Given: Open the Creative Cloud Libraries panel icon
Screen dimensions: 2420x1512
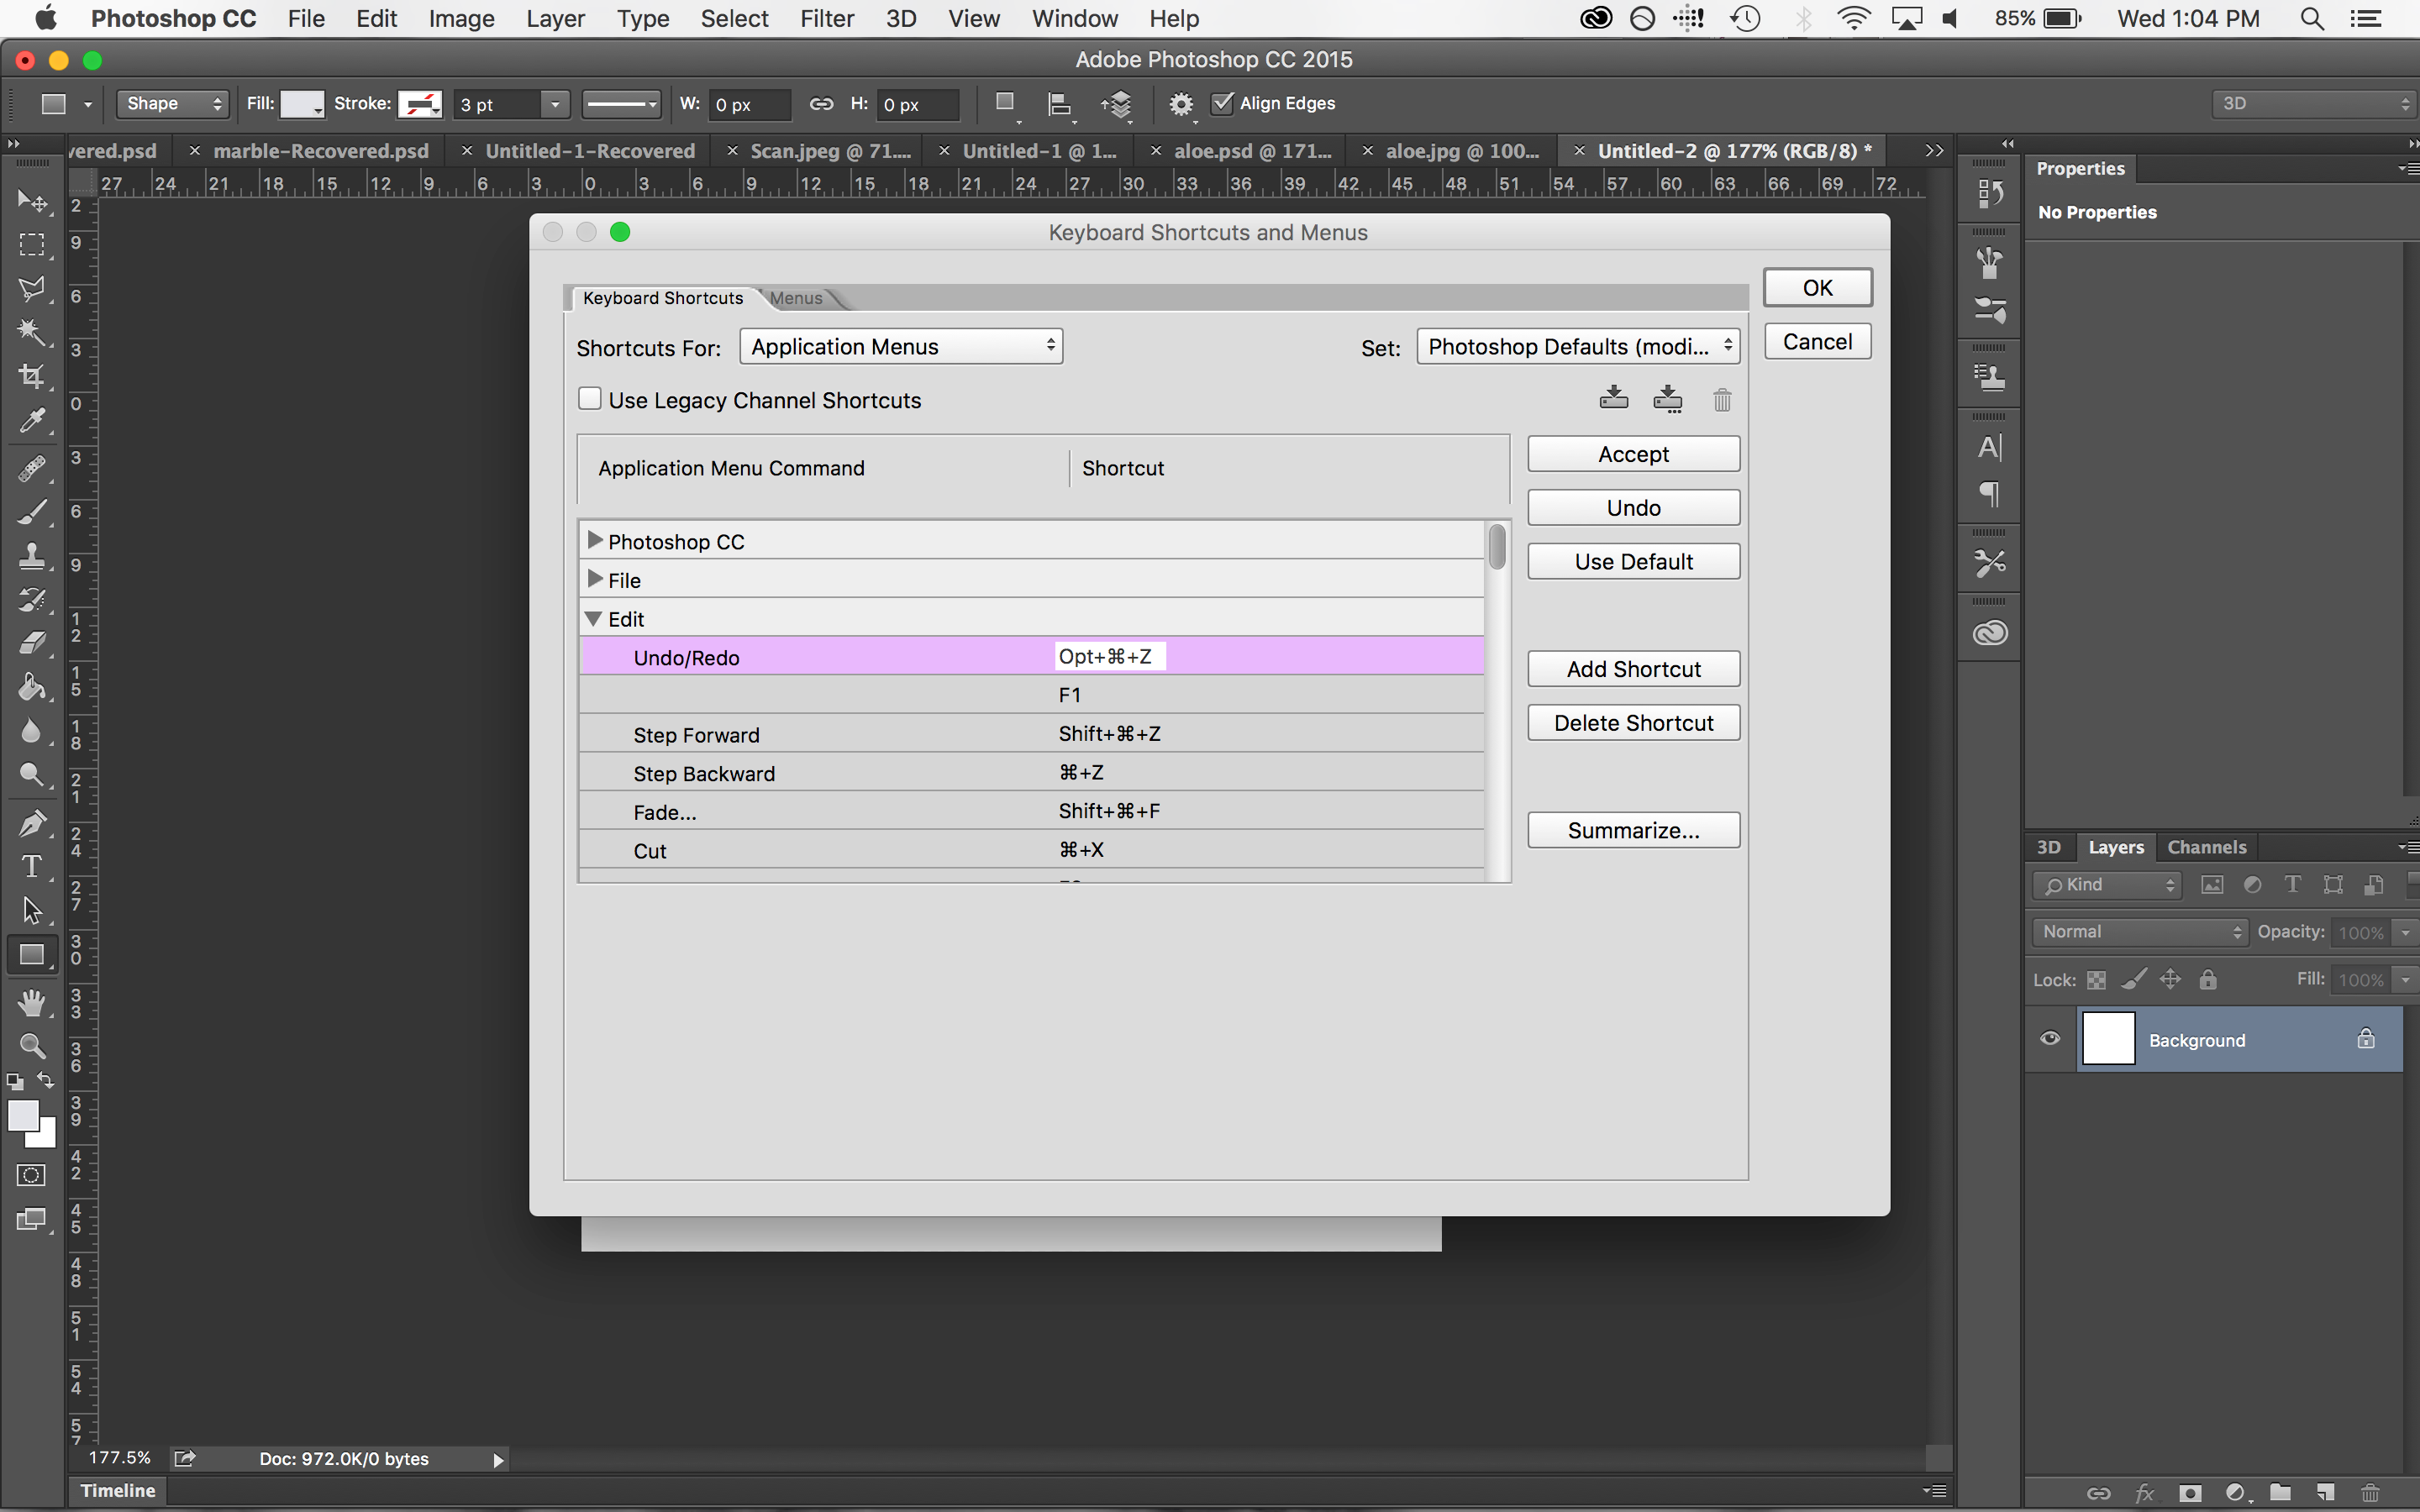Looking at the screenshot, I should click(x=1990, y=633).
